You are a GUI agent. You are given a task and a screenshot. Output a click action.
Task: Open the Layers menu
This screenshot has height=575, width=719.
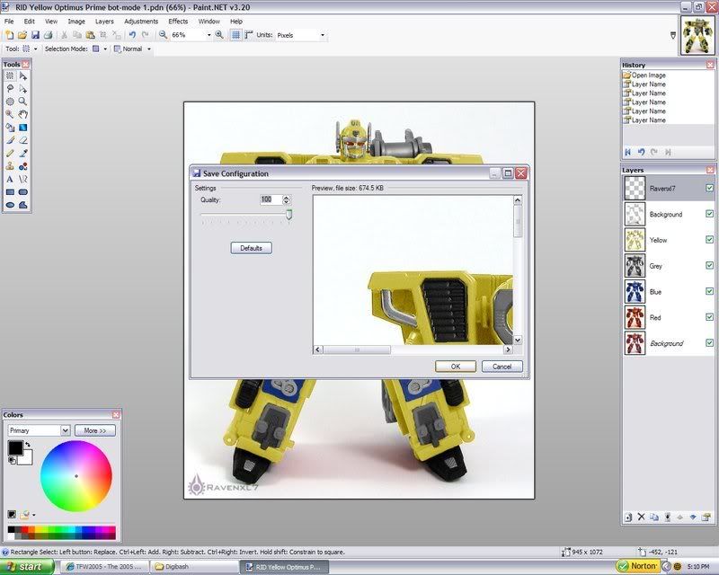pyautogui.click(x=104, y=22)
